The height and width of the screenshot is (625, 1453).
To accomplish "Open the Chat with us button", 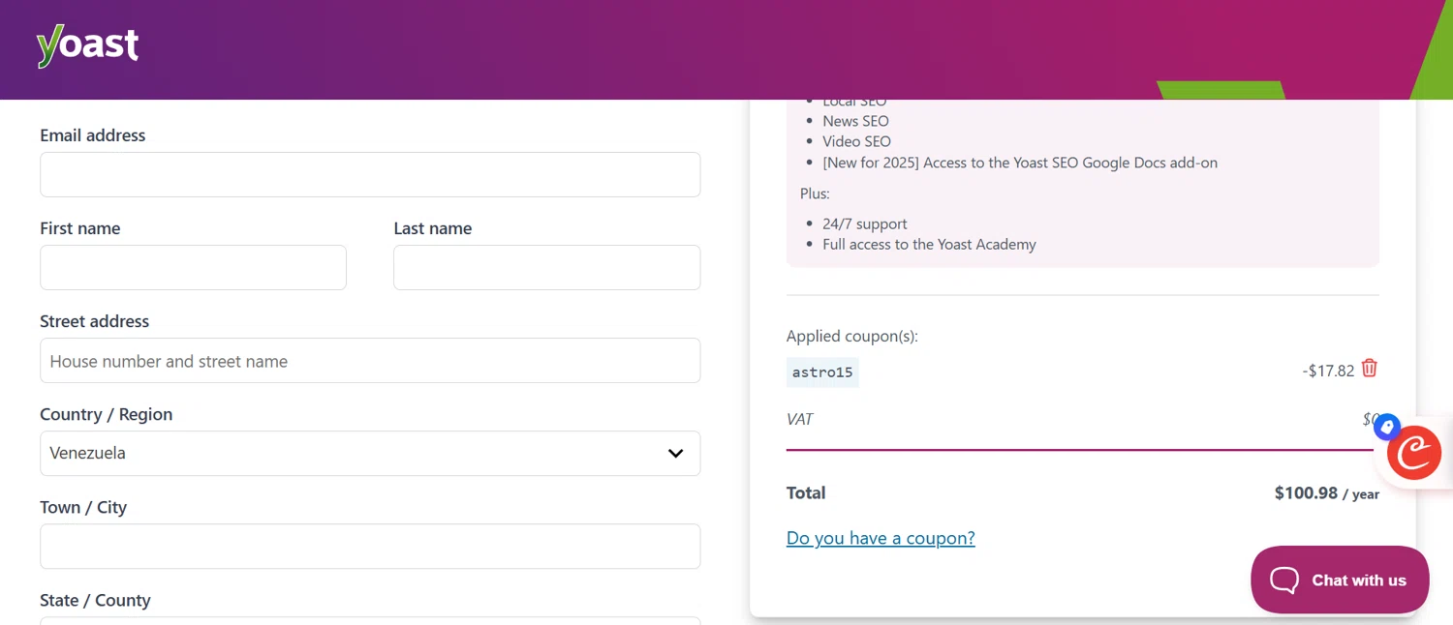I will tap(1340, 580).
